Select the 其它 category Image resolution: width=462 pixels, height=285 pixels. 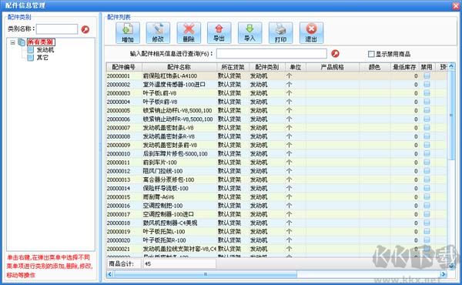coord(42,58)
